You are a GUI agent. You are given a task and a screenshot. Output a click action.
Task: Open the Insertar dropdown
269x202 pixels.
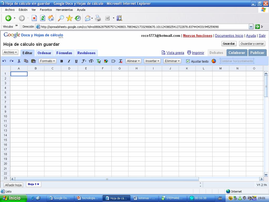click(152, 61)
